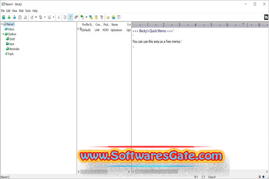
Task: Click the globe with envelope toolbar icon
Action: (x=114, y=17)
